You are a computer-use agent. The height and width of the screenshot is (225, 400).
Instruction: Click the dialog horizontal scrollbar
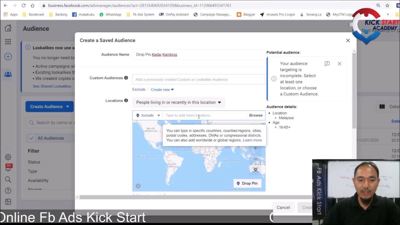pyautogui.click(x=195, y=197)
